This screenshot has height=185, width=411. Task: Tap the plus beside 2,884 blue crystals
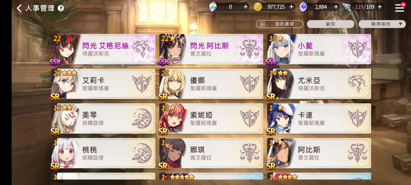click(336, 7)
